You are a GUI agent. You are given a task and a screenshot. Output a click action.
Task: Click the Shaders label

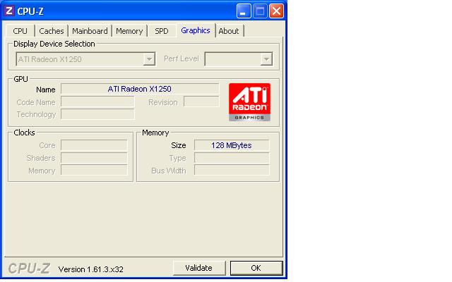41,158
